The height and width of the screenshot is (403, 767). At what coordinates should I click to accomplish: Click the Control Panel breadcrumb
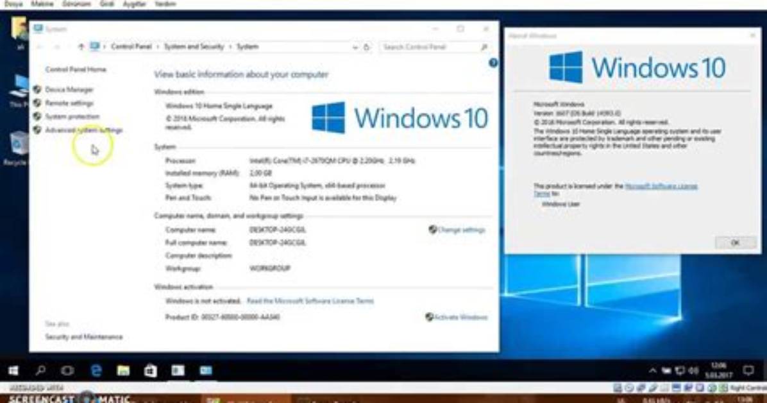coord(131,47)
